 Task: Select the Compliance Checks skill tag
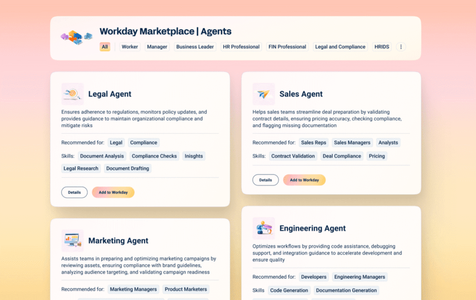154,156
